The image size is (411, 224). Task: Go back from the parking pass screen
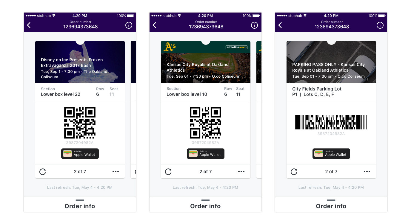point(280,25)
